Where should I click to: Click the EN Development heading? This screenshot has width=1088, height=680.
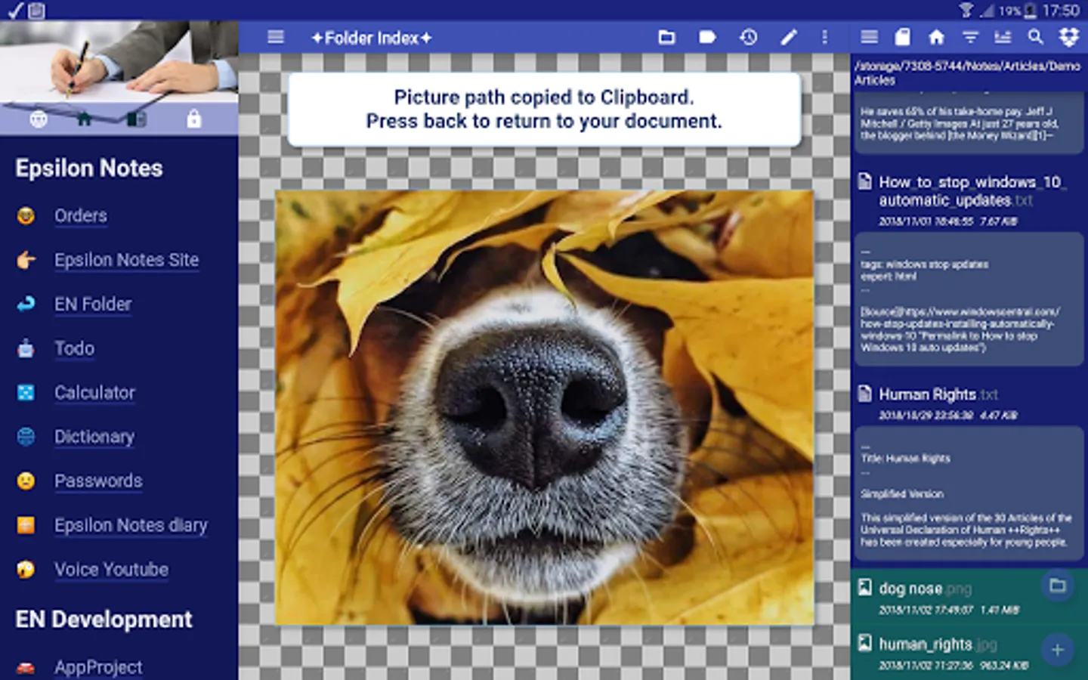pos(104,620)
